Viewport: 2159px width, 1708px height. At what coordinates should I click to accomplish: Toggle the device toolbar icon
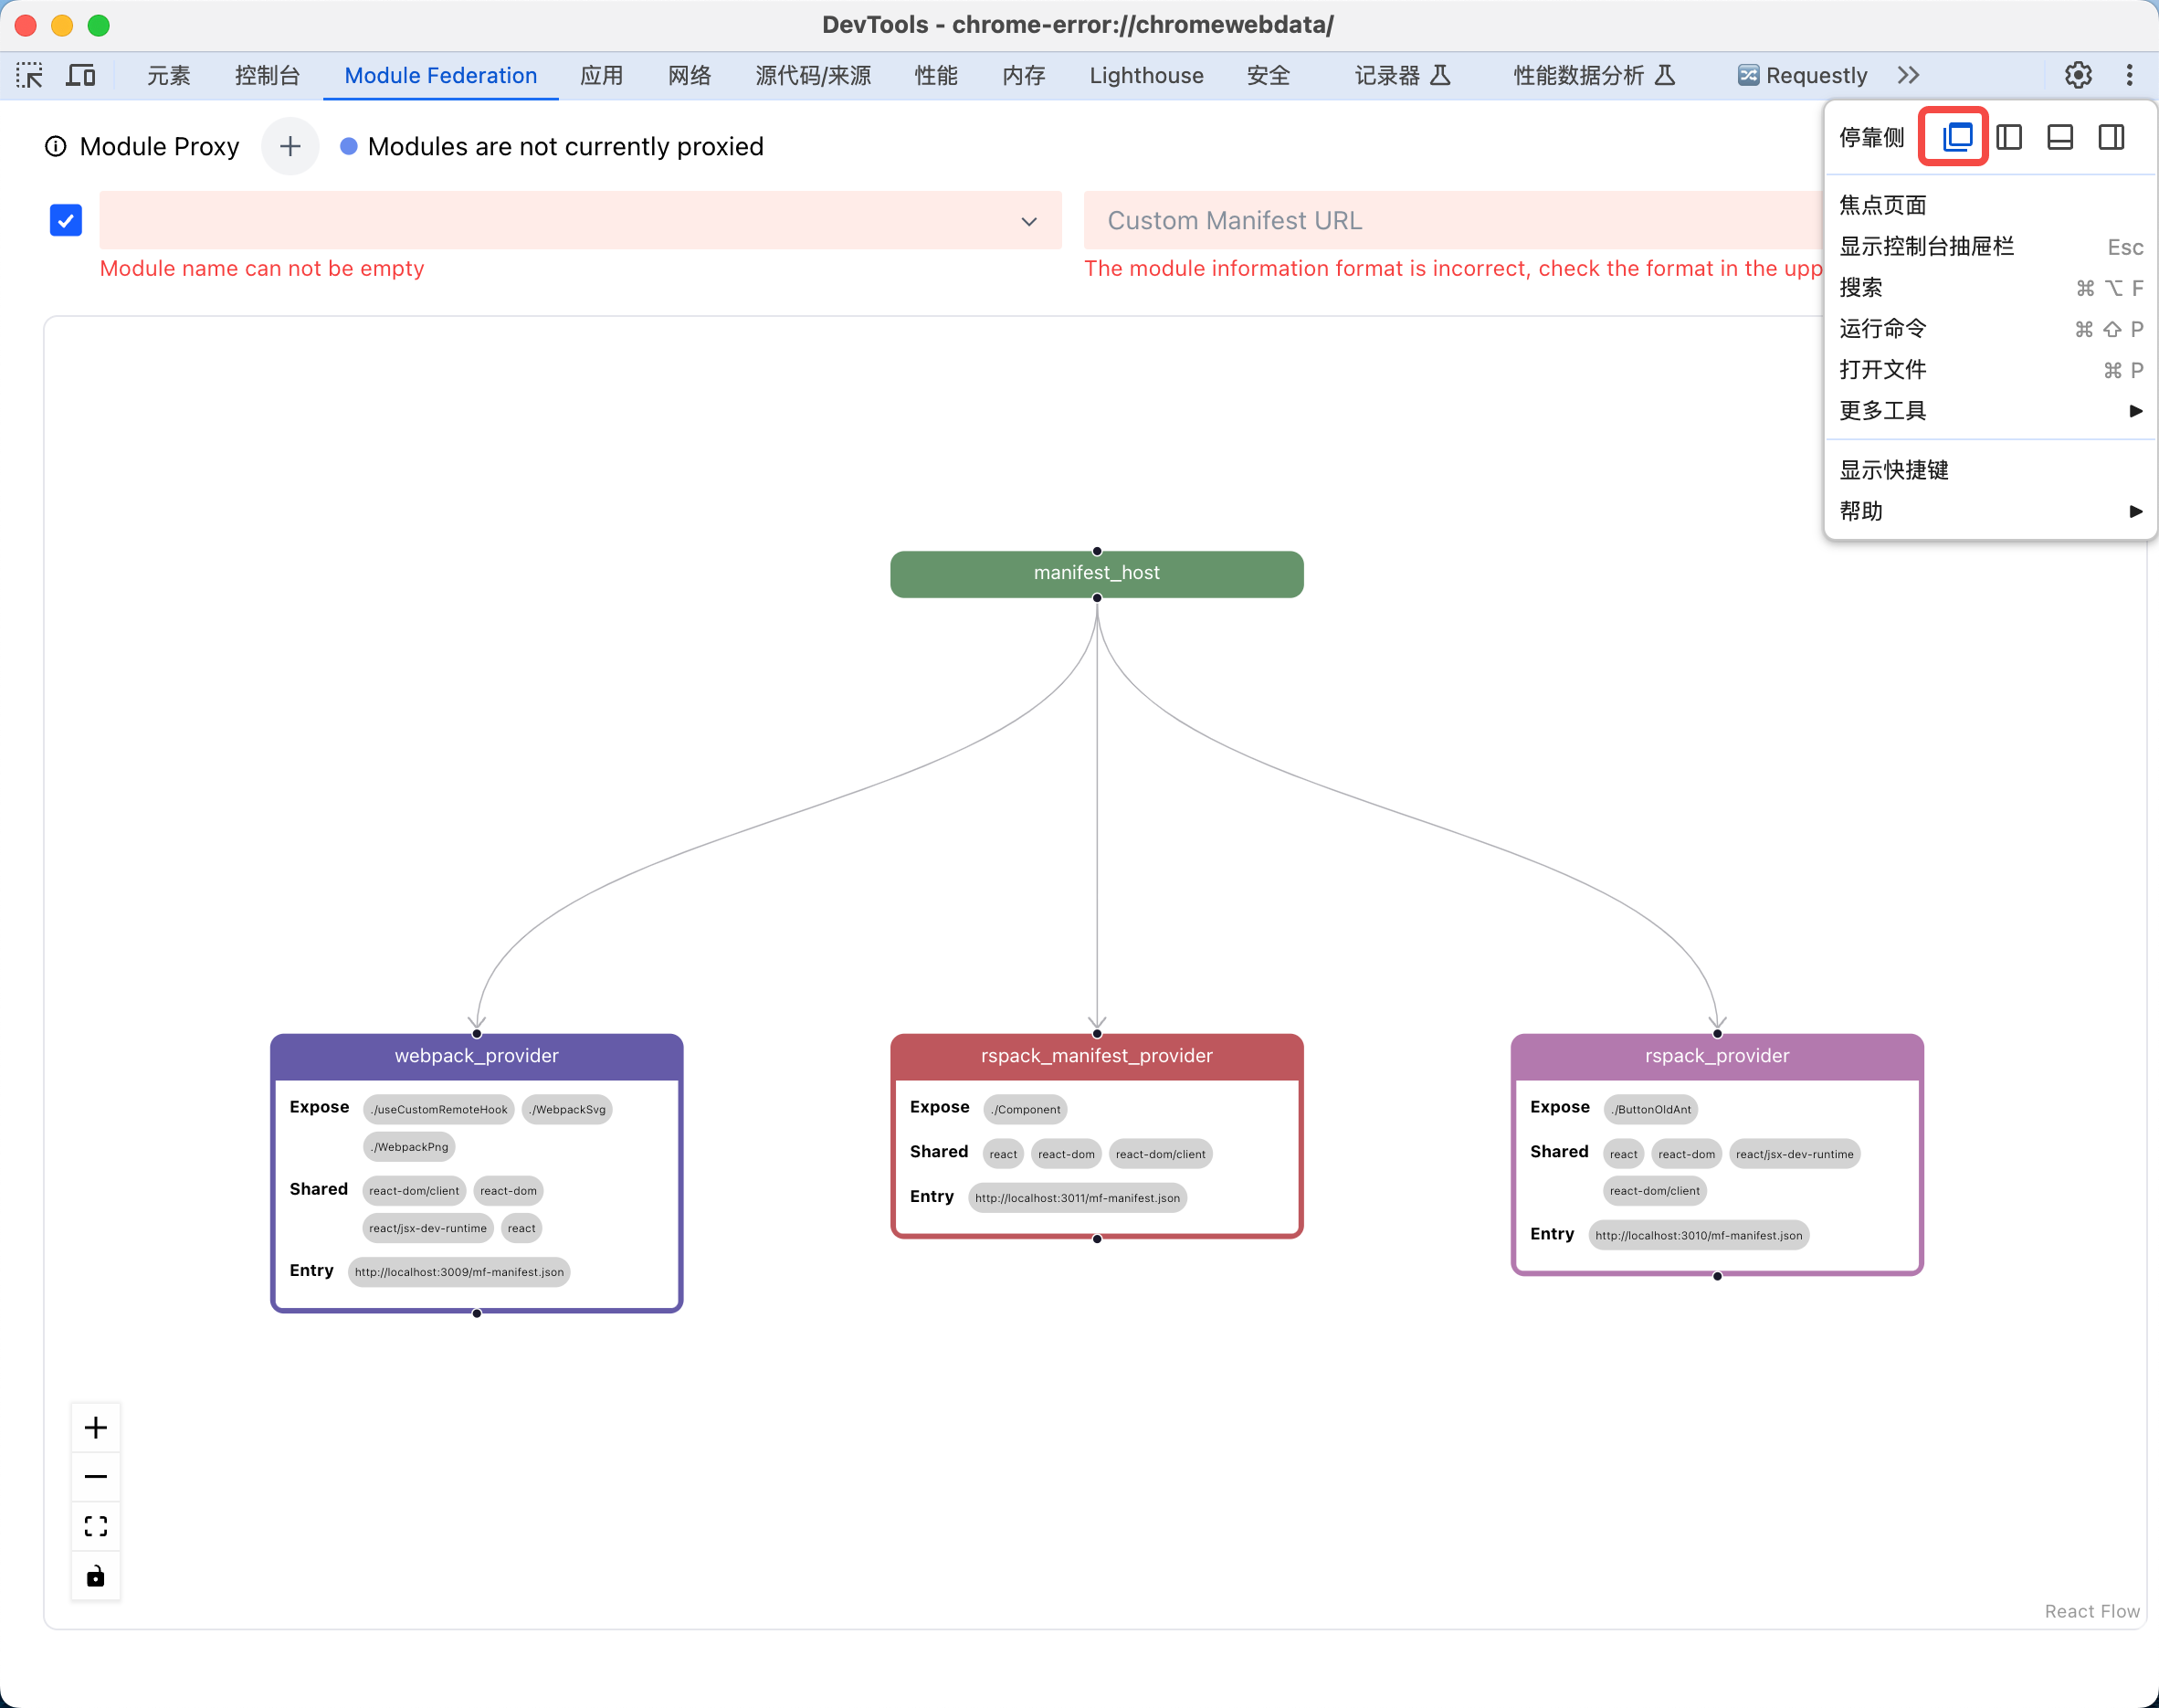pos(80,75)
